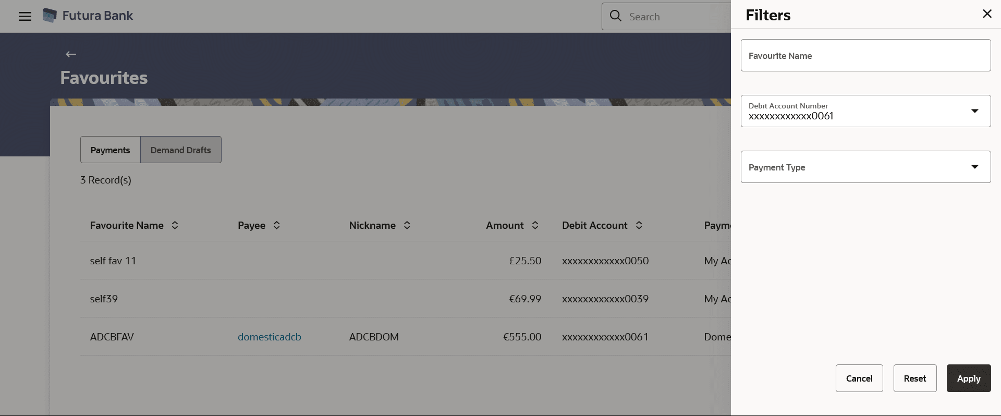Sort by Favourite Name column arrows

pos(175,225)
